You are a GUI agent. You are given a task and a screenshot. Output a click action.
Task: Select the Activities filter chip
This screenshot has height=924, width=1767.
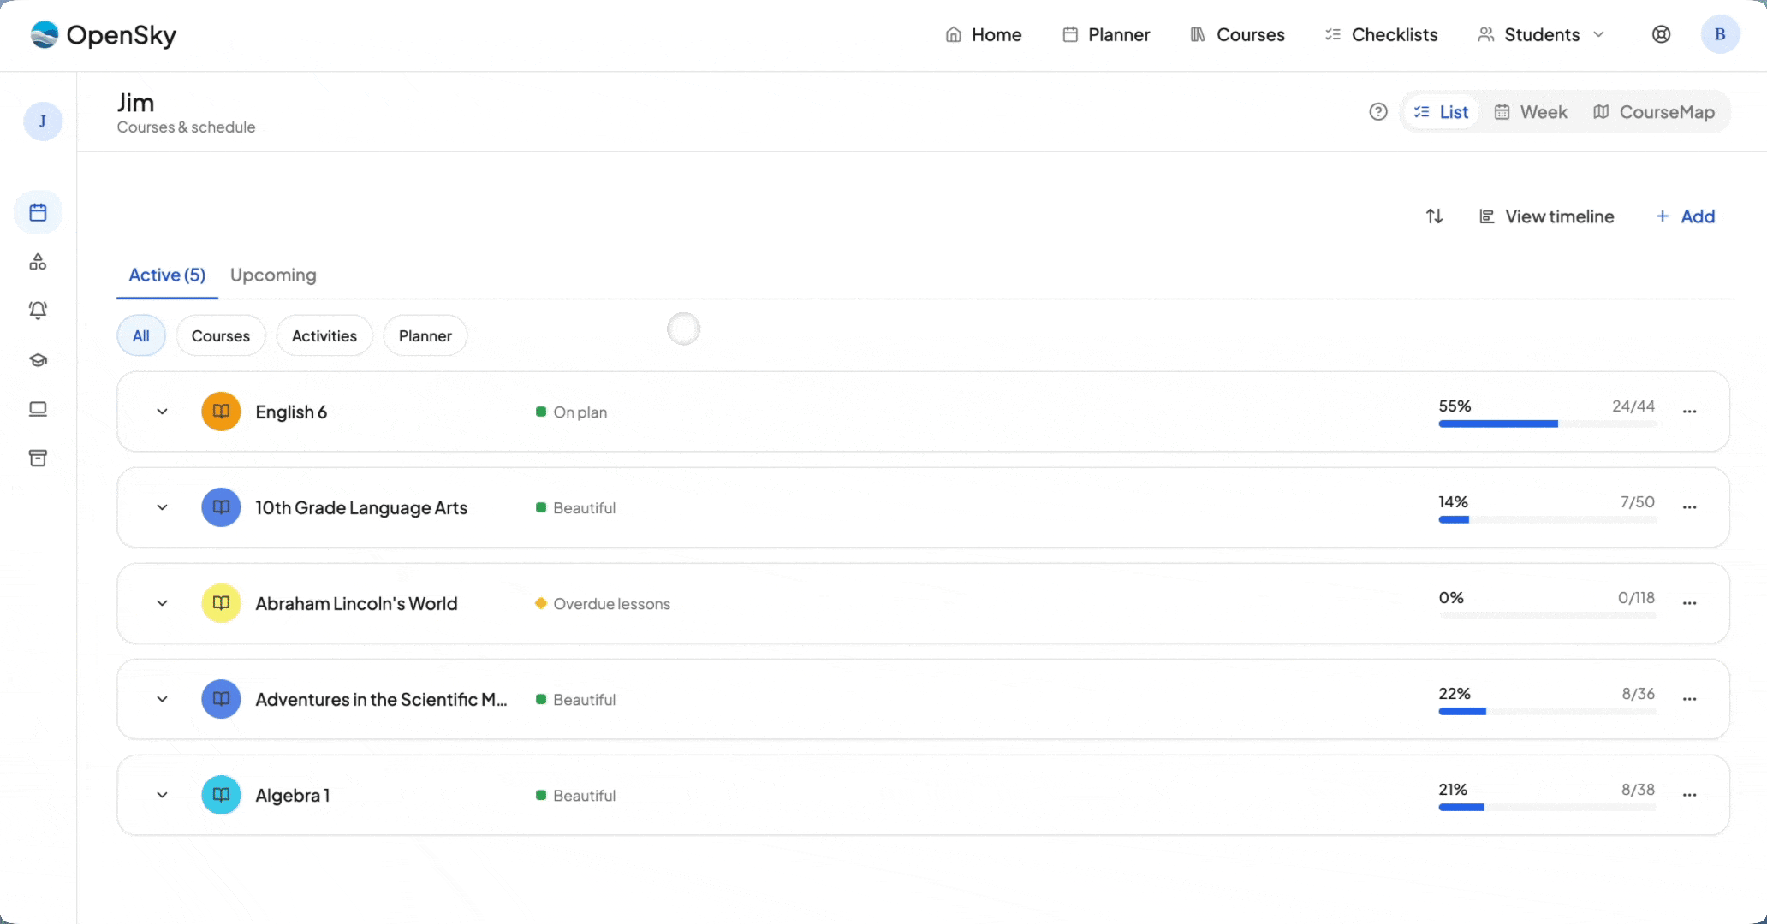324,336
